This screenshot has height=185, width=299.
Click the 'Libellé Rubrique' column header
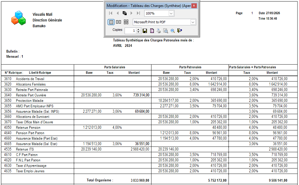40,73
